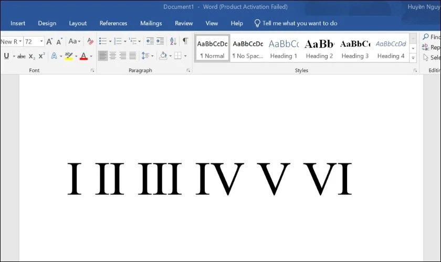Screen dimensions: 441x262
Task: Switch to the Layout tab
Action: coord(78,23)
